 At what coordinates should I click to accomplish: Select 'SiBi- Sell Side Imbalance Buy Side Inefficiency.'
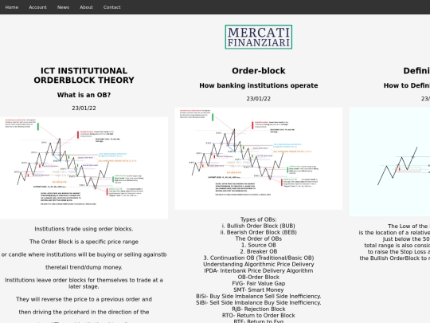pyautogui.click(x=259, y=302)
